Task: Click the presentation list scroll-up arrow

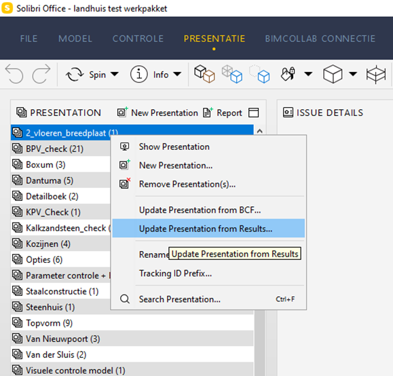Action: (260, 130)
